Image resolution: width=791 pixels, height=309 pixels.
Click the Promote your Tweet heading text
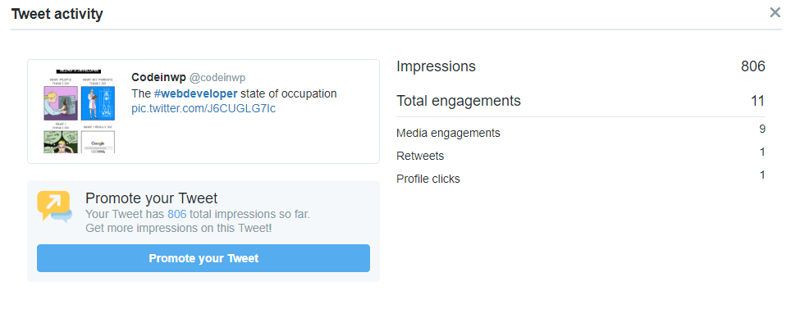pos(151,198)
